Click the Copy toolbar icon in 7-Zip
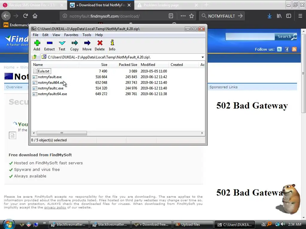The height and width of the screenshot is (229, 306). tap(74, 46)
